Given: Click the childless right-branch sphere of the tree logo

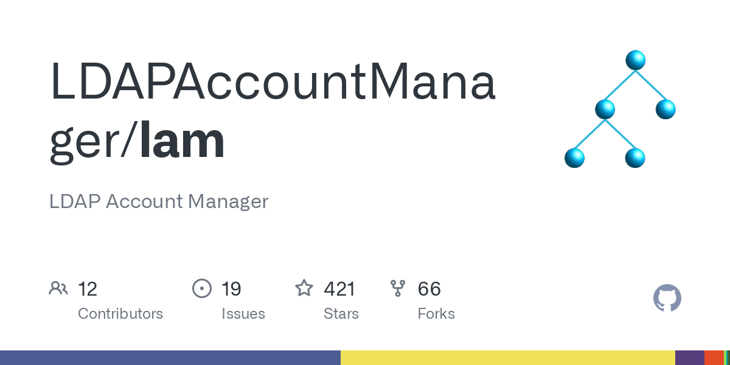Looking at the screenshot, I should point(666,109).
